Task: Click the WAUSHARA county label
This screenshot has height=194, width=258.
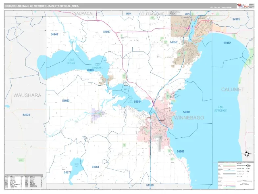Action: (x=27, y=95)
